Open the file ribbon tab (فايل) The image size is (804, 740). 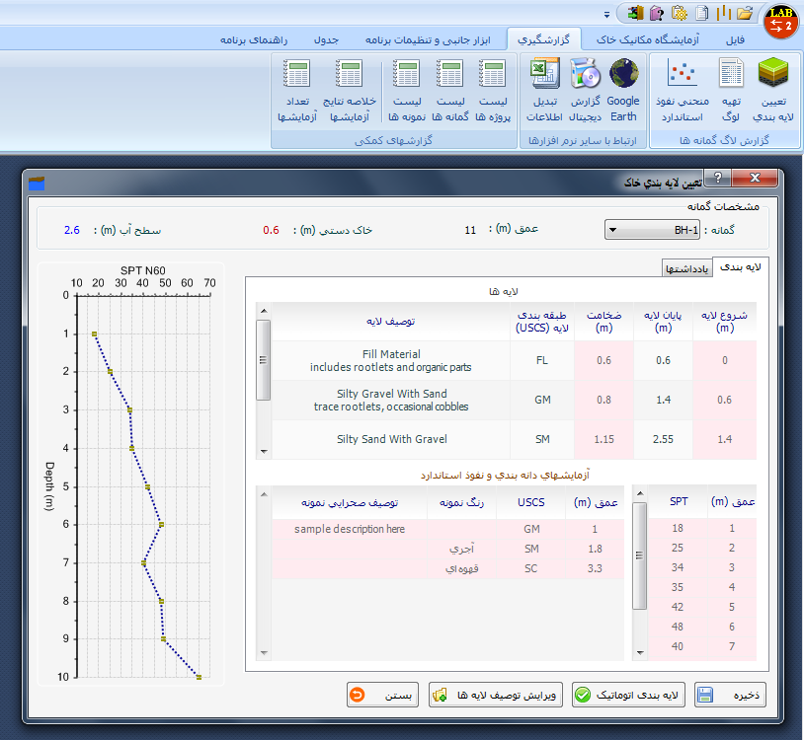[735, 40]
